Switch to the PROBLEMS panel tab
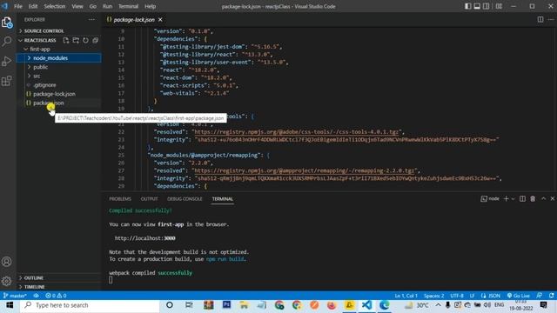The image size is (557, 313). coord(120,199)
